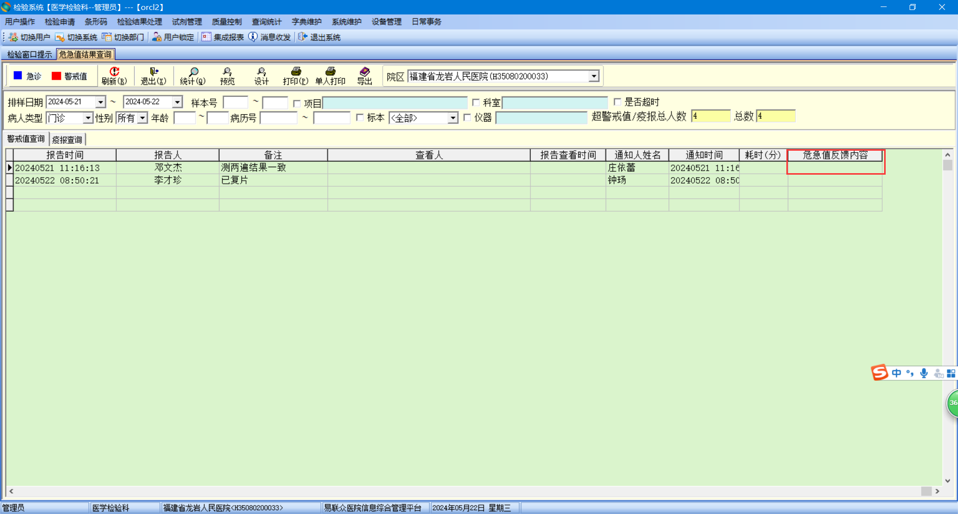Click the 切换用户 switch user icon
The image size is (958, 514).
coord(13,37)
